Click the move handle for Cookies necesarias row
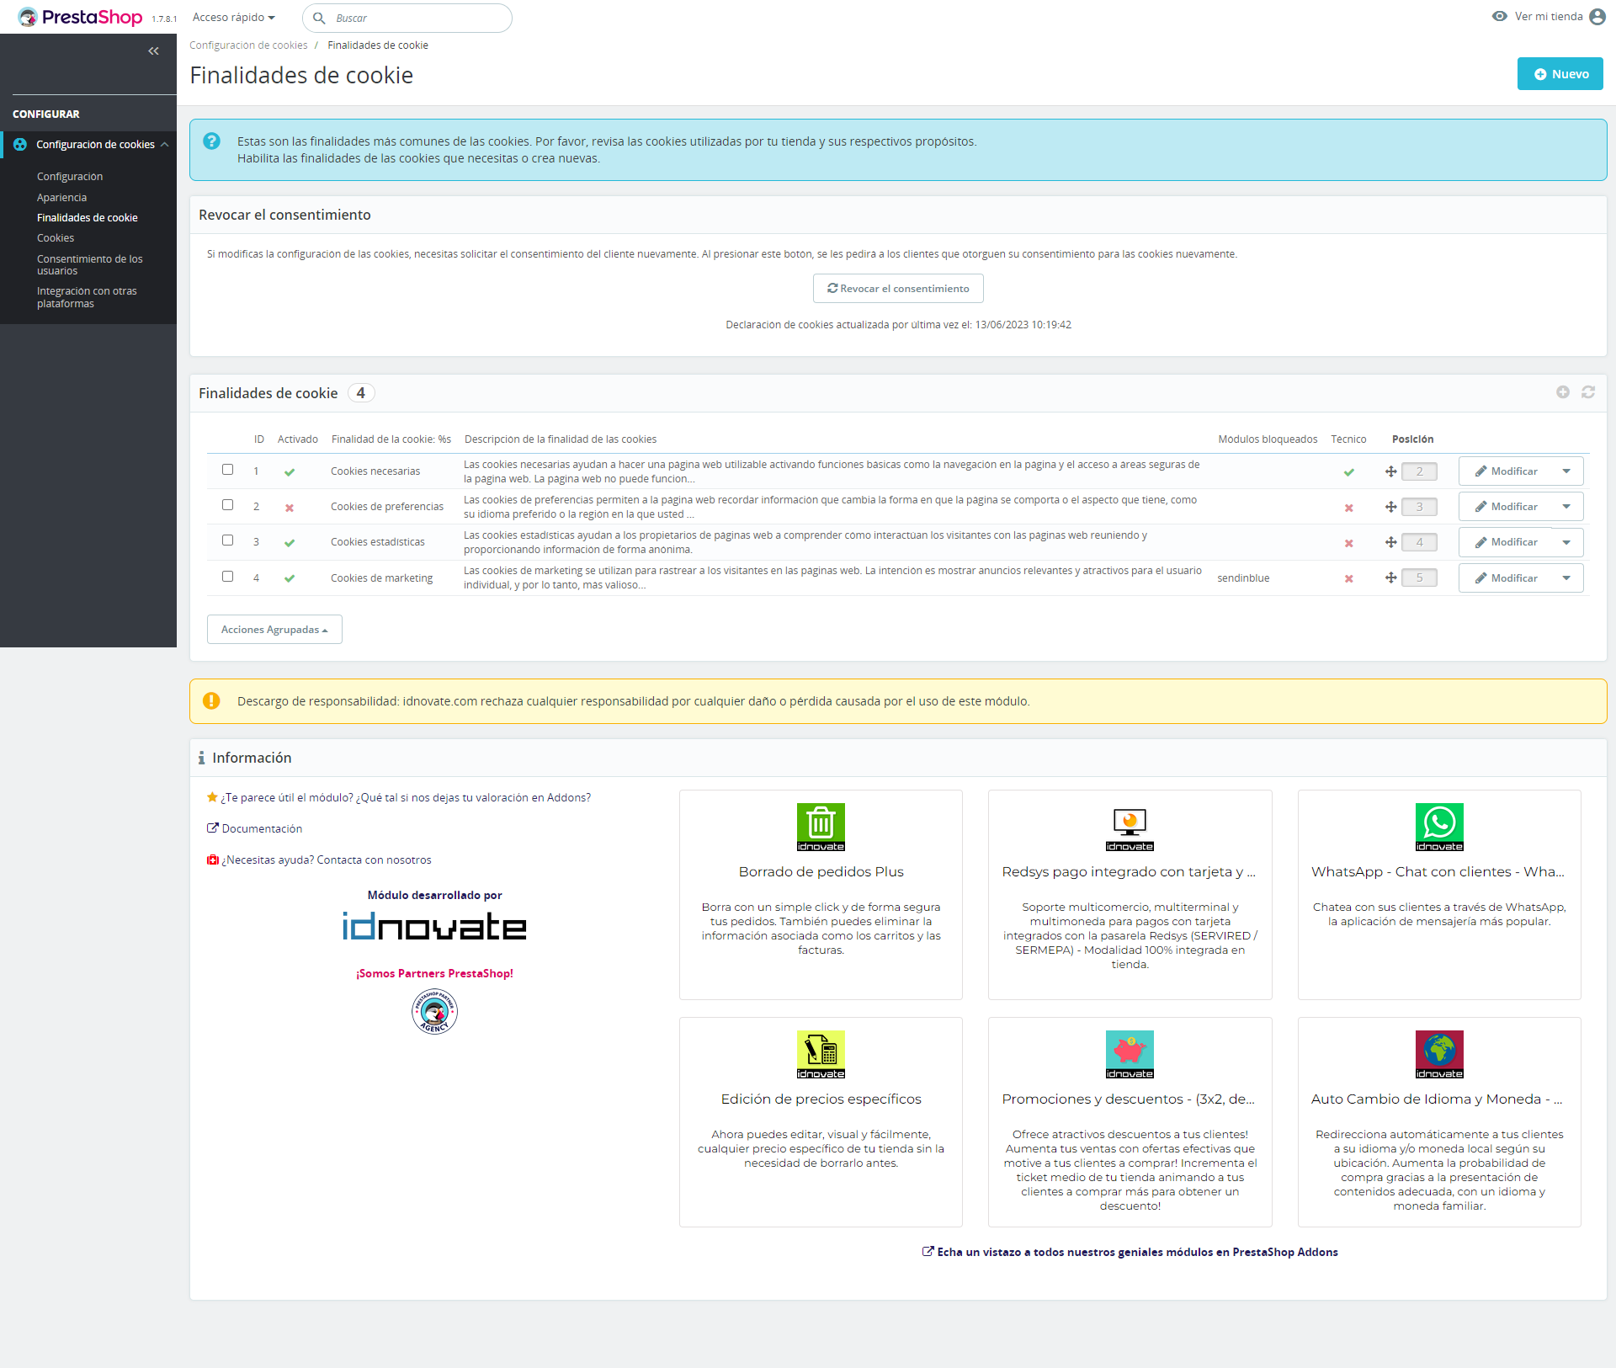Viewport: 1616px width, 1368px height. click(x=1390, y=471)
